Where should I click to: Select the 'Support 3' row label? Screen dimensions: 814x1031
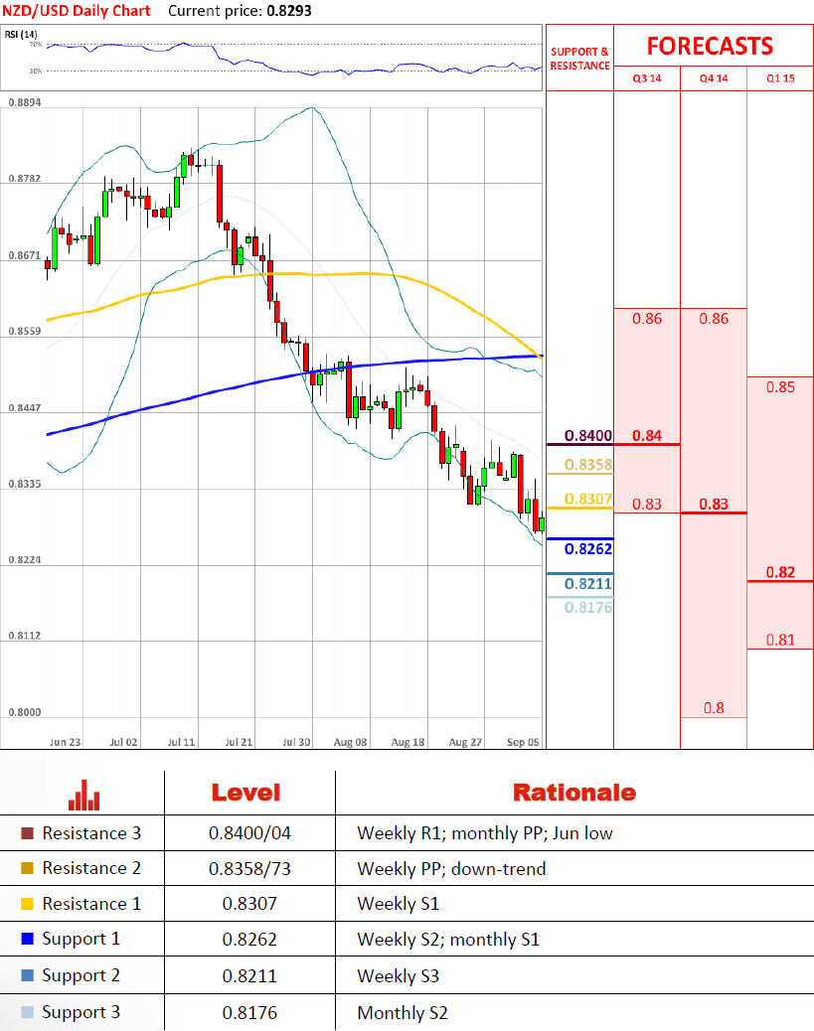pyautogui.click(x=81, y=1012)
